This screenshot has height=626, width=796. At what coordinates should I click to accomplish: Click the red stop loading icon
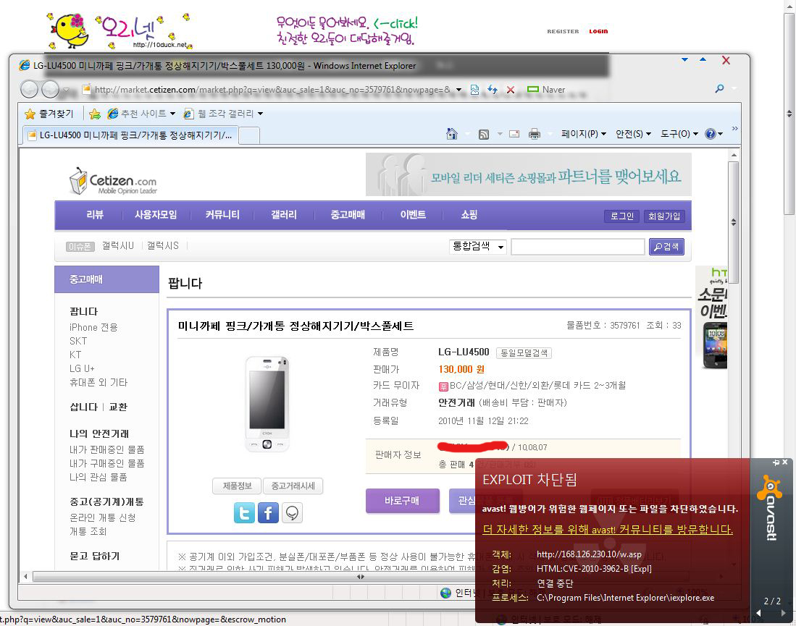point(511,90)
